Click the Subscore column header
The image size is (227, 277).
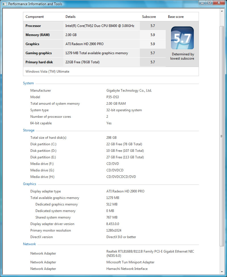(x=149, y=17)
